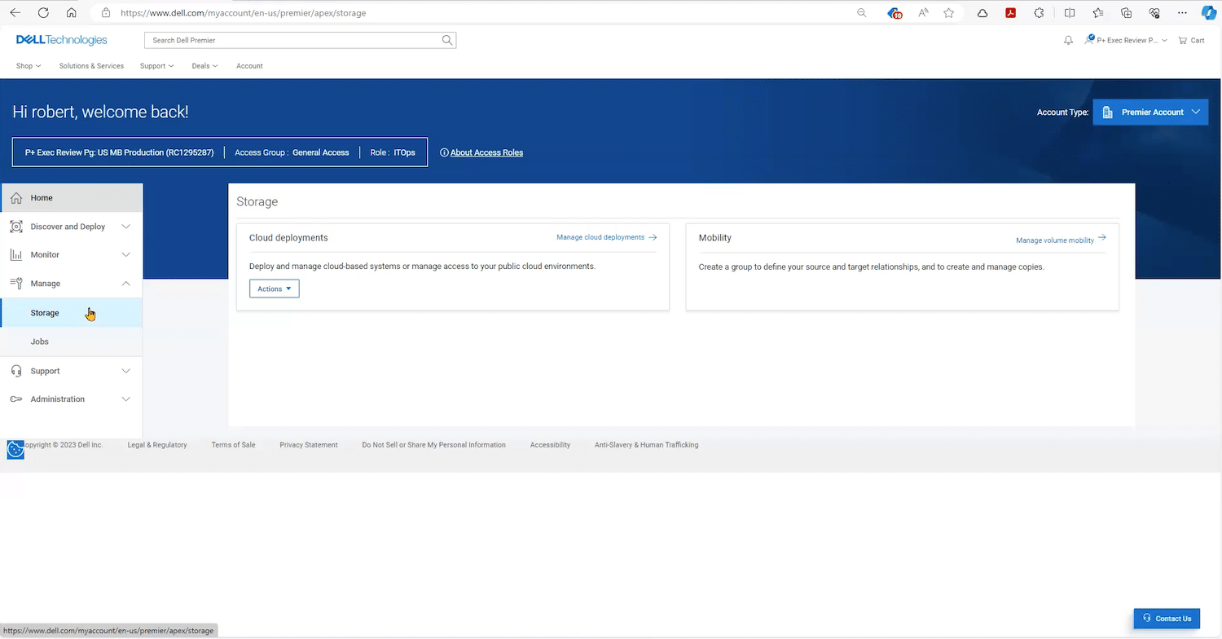
Task: Open the favorites list icon
Action: click(x=1098, y=13)
